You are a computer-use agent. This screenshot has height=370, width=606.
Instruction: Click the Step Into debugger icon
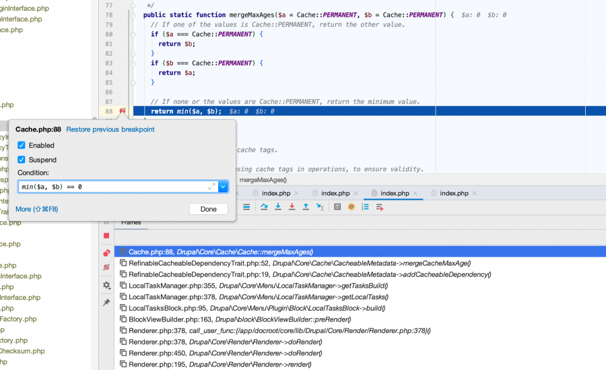[278, 207]
